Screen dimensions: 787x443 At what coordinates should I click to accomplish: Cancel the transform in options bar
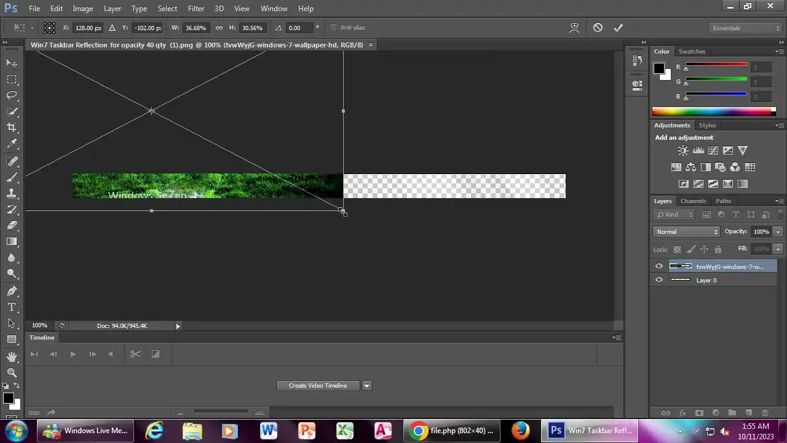598,28
